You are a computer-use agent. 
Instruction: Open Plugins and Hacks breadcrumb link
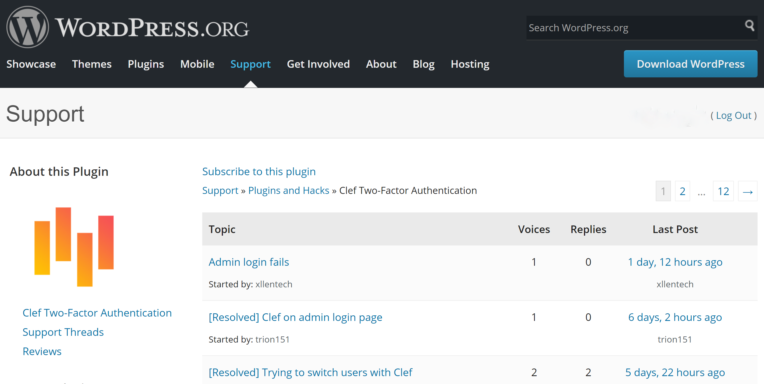pyautogui.click(x=288, y=190)
